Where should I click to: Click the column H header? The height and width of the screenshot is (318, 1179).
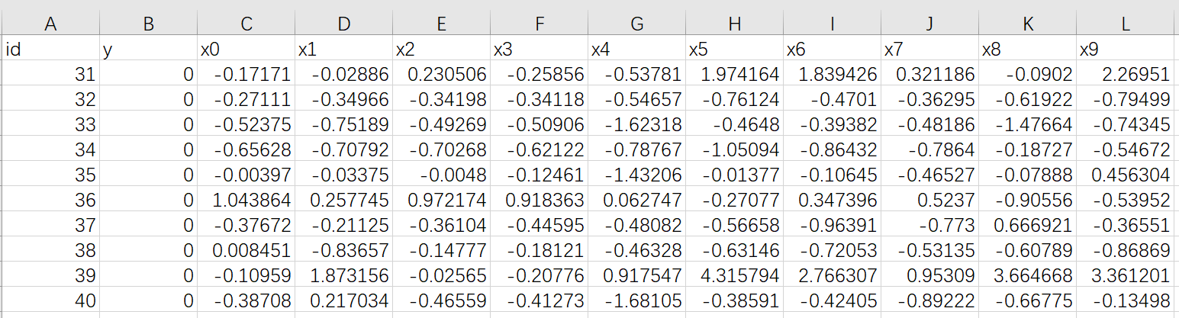coord(734,24)
